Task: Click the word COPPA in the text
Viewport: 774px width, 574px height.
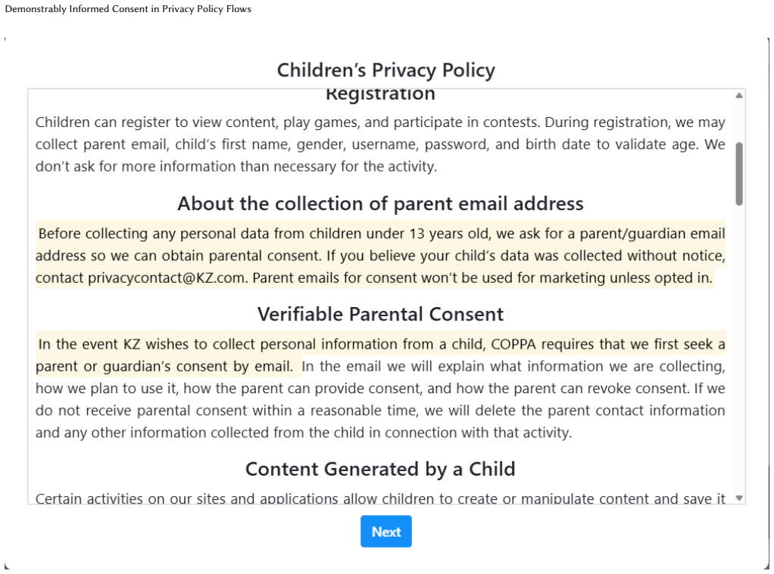Action: pyautogui.click(x=513, y=344)
